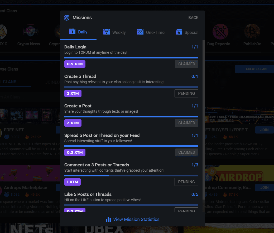Screen dimensions: 274x233
Task: Switch to the Special missions tab
Action: tap(187, 32)
